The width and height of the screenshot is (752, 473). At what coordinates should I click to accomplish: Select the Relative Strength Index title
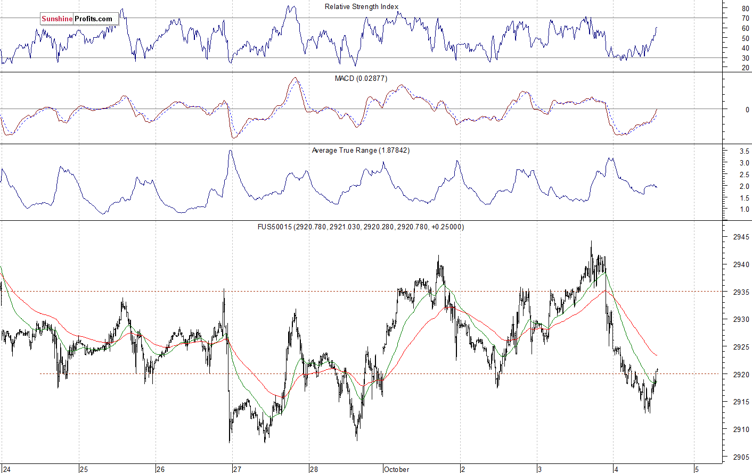point(362,7)
